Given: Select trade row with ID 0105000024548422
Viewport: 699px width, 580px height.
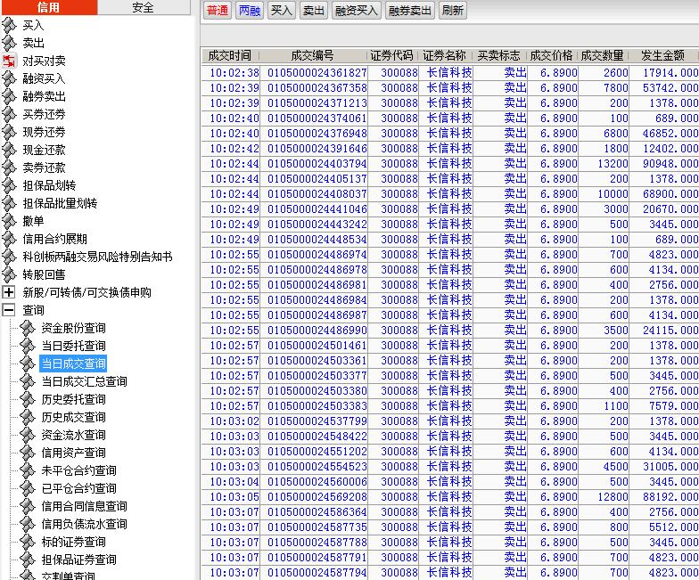Looking at the screenshot, I should click(x=449, y=437).
